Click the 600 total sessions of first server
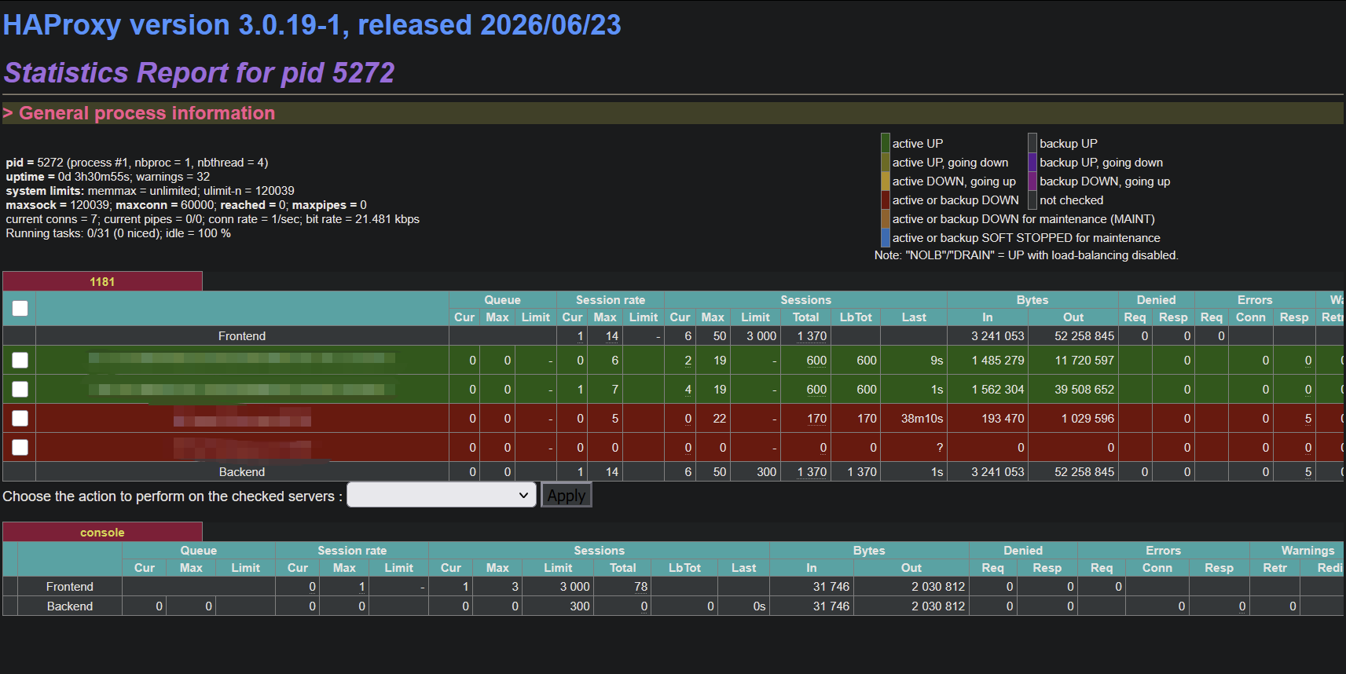The width and height of the screenshot is (1346, 674). click(816, 361)
